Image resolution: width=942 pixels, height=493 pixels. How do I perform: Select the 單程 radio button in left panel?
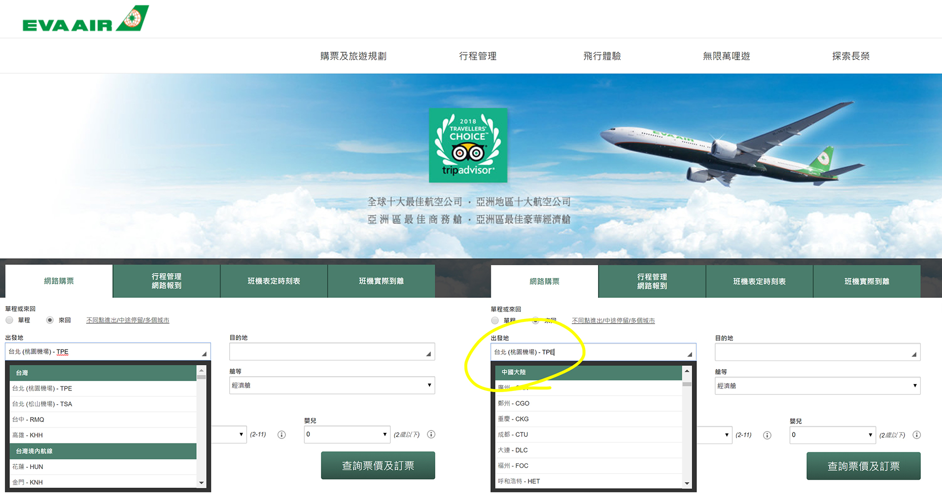point(9,320)
